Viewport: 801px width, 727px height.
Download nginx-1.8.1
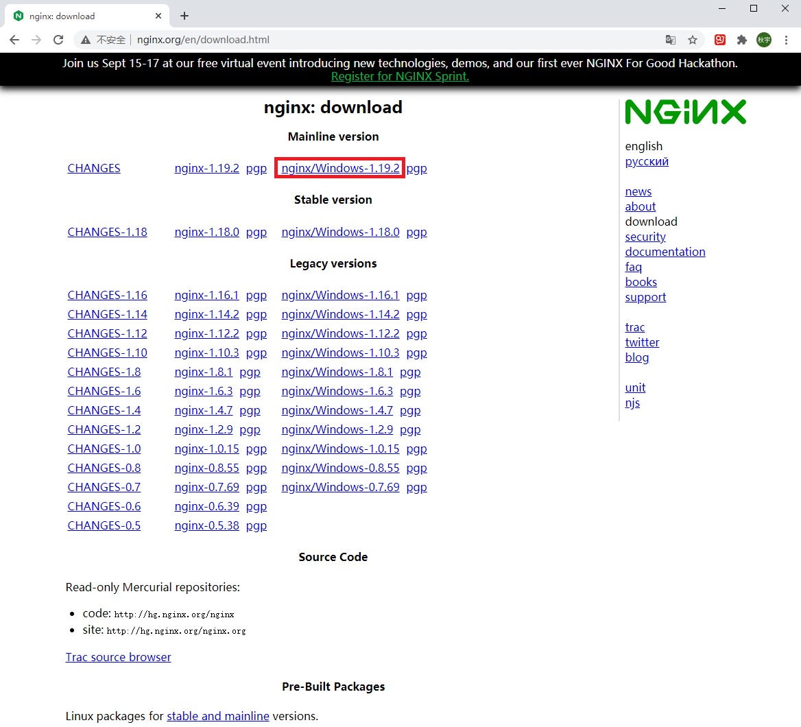point(203,372)
